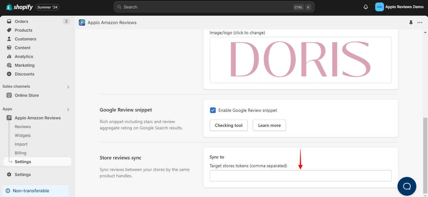Click the Non-transferable info icon
428x197 pixels.
8,191
